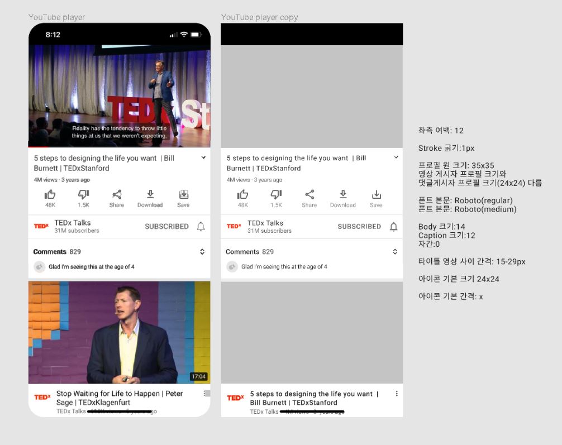Image resolution: width=562 pixels, height=445 pixels.
Task: Expand Comments section in YouTube player copy
Action: [x=395, y=252]
